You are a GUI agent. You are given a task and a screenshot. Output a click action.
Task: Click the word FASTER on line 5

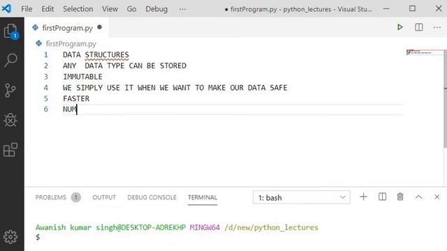76,98
